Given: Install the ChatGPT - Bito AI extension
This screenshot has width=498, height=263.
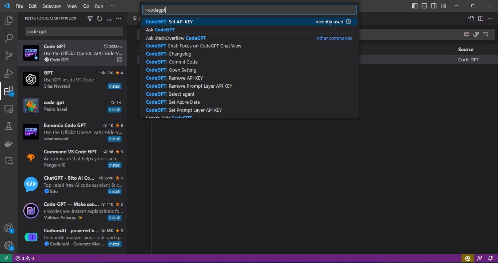Looking at the screenshot, I should click(x=114, y=191).
